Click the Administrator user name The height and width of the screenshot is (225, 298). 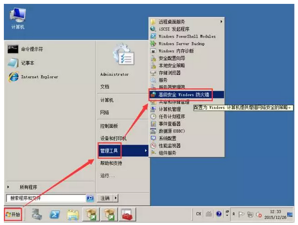pyautogui.click(x=114, y=74)
